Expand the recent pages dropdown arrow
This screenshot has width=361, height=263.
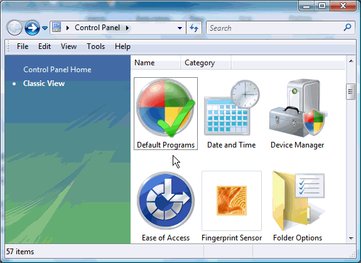coord(45,28)
